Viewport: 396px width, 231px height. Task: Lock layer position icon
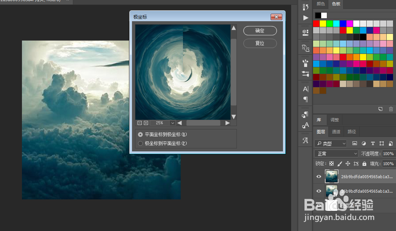(x=348, y=164)
